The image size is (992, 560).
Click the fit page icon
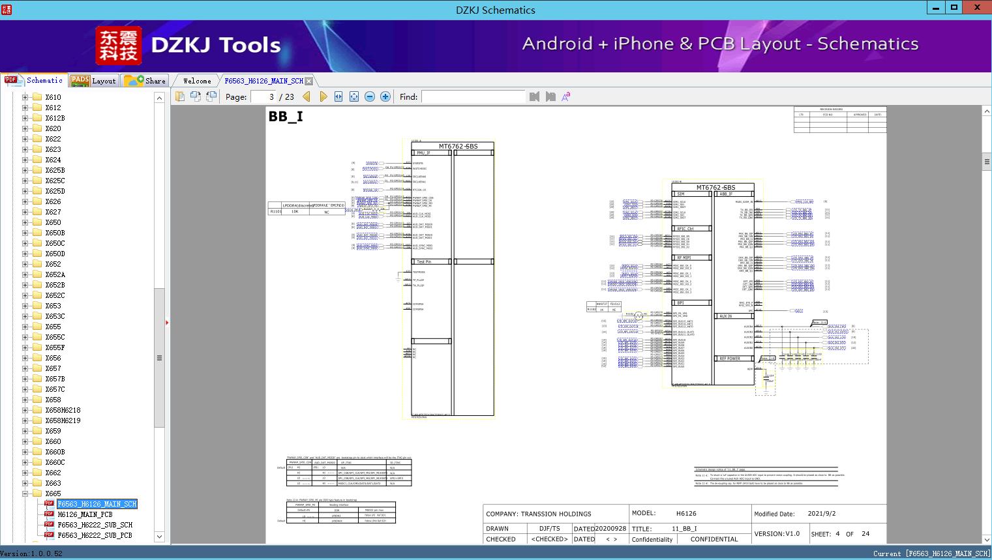tap(354, 96)
